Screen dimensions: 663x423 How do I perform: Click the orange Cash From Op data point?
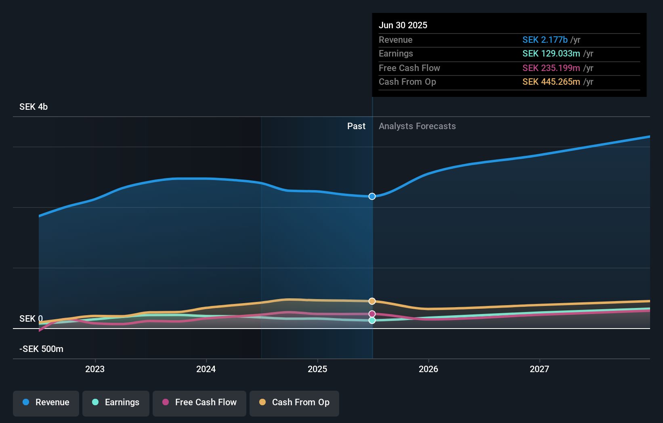(x=372, y=301)
